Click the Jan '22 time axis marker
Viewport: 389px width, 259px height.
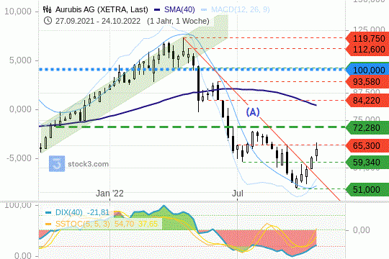[x=109, y=194]
